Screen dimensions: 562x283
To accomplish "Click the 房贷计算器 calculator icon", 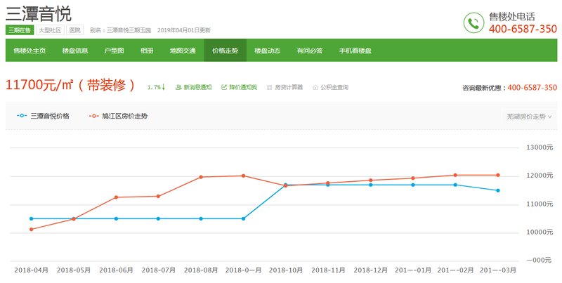I will pos(270,87).
